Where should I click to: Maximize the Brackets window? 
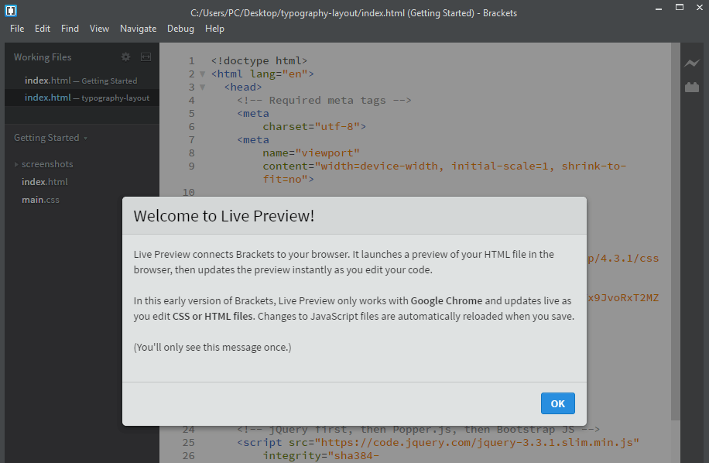pos(679,7)
